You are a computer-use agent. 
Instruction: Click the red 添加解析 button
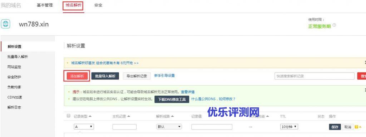click(77, 76)
